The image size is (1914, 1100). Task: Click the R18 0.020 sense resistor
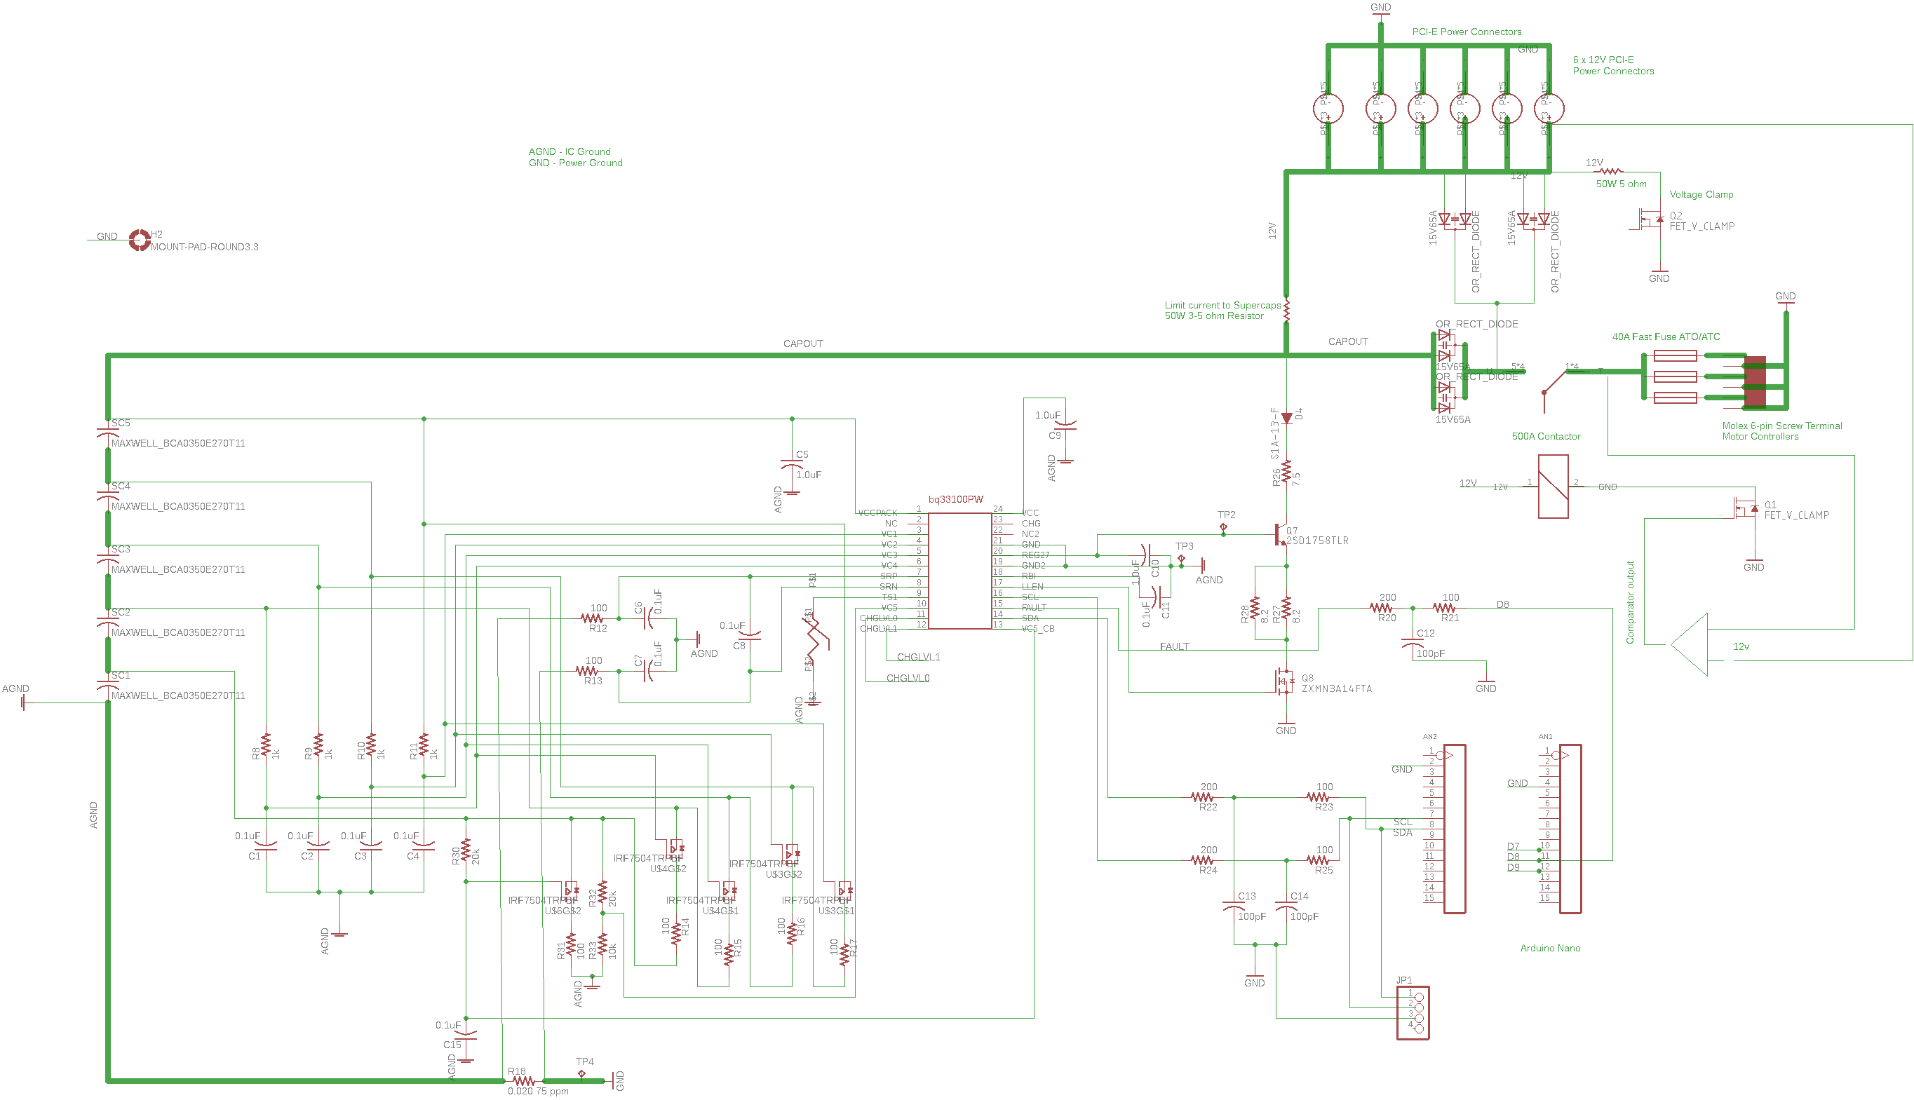point(523,1081)
